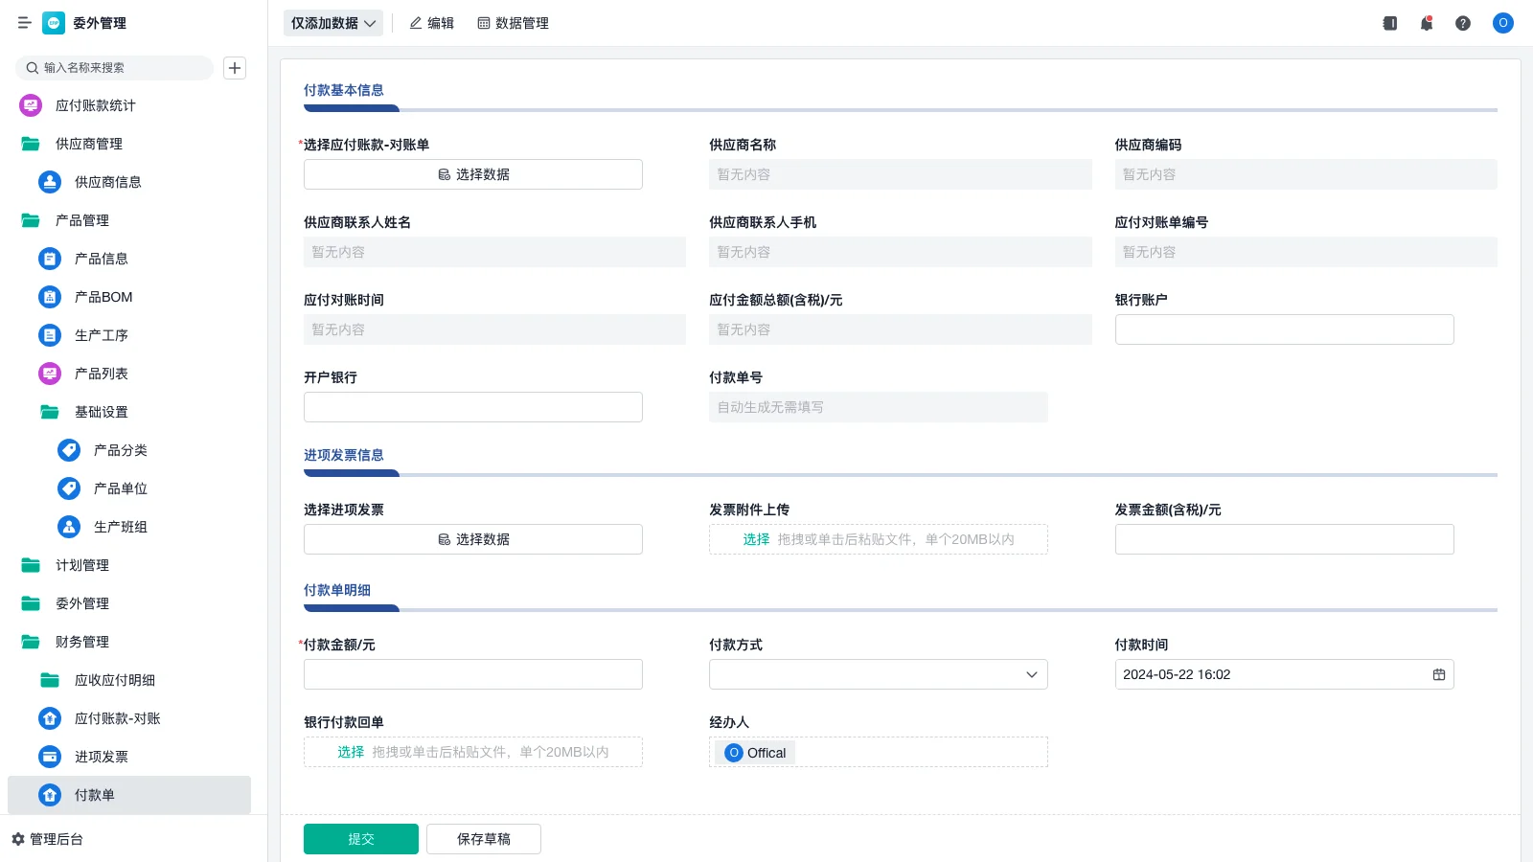This screenshot has height=862, width=1533.
Task: Select the 生产班组 icon
Action: [68, 527]
